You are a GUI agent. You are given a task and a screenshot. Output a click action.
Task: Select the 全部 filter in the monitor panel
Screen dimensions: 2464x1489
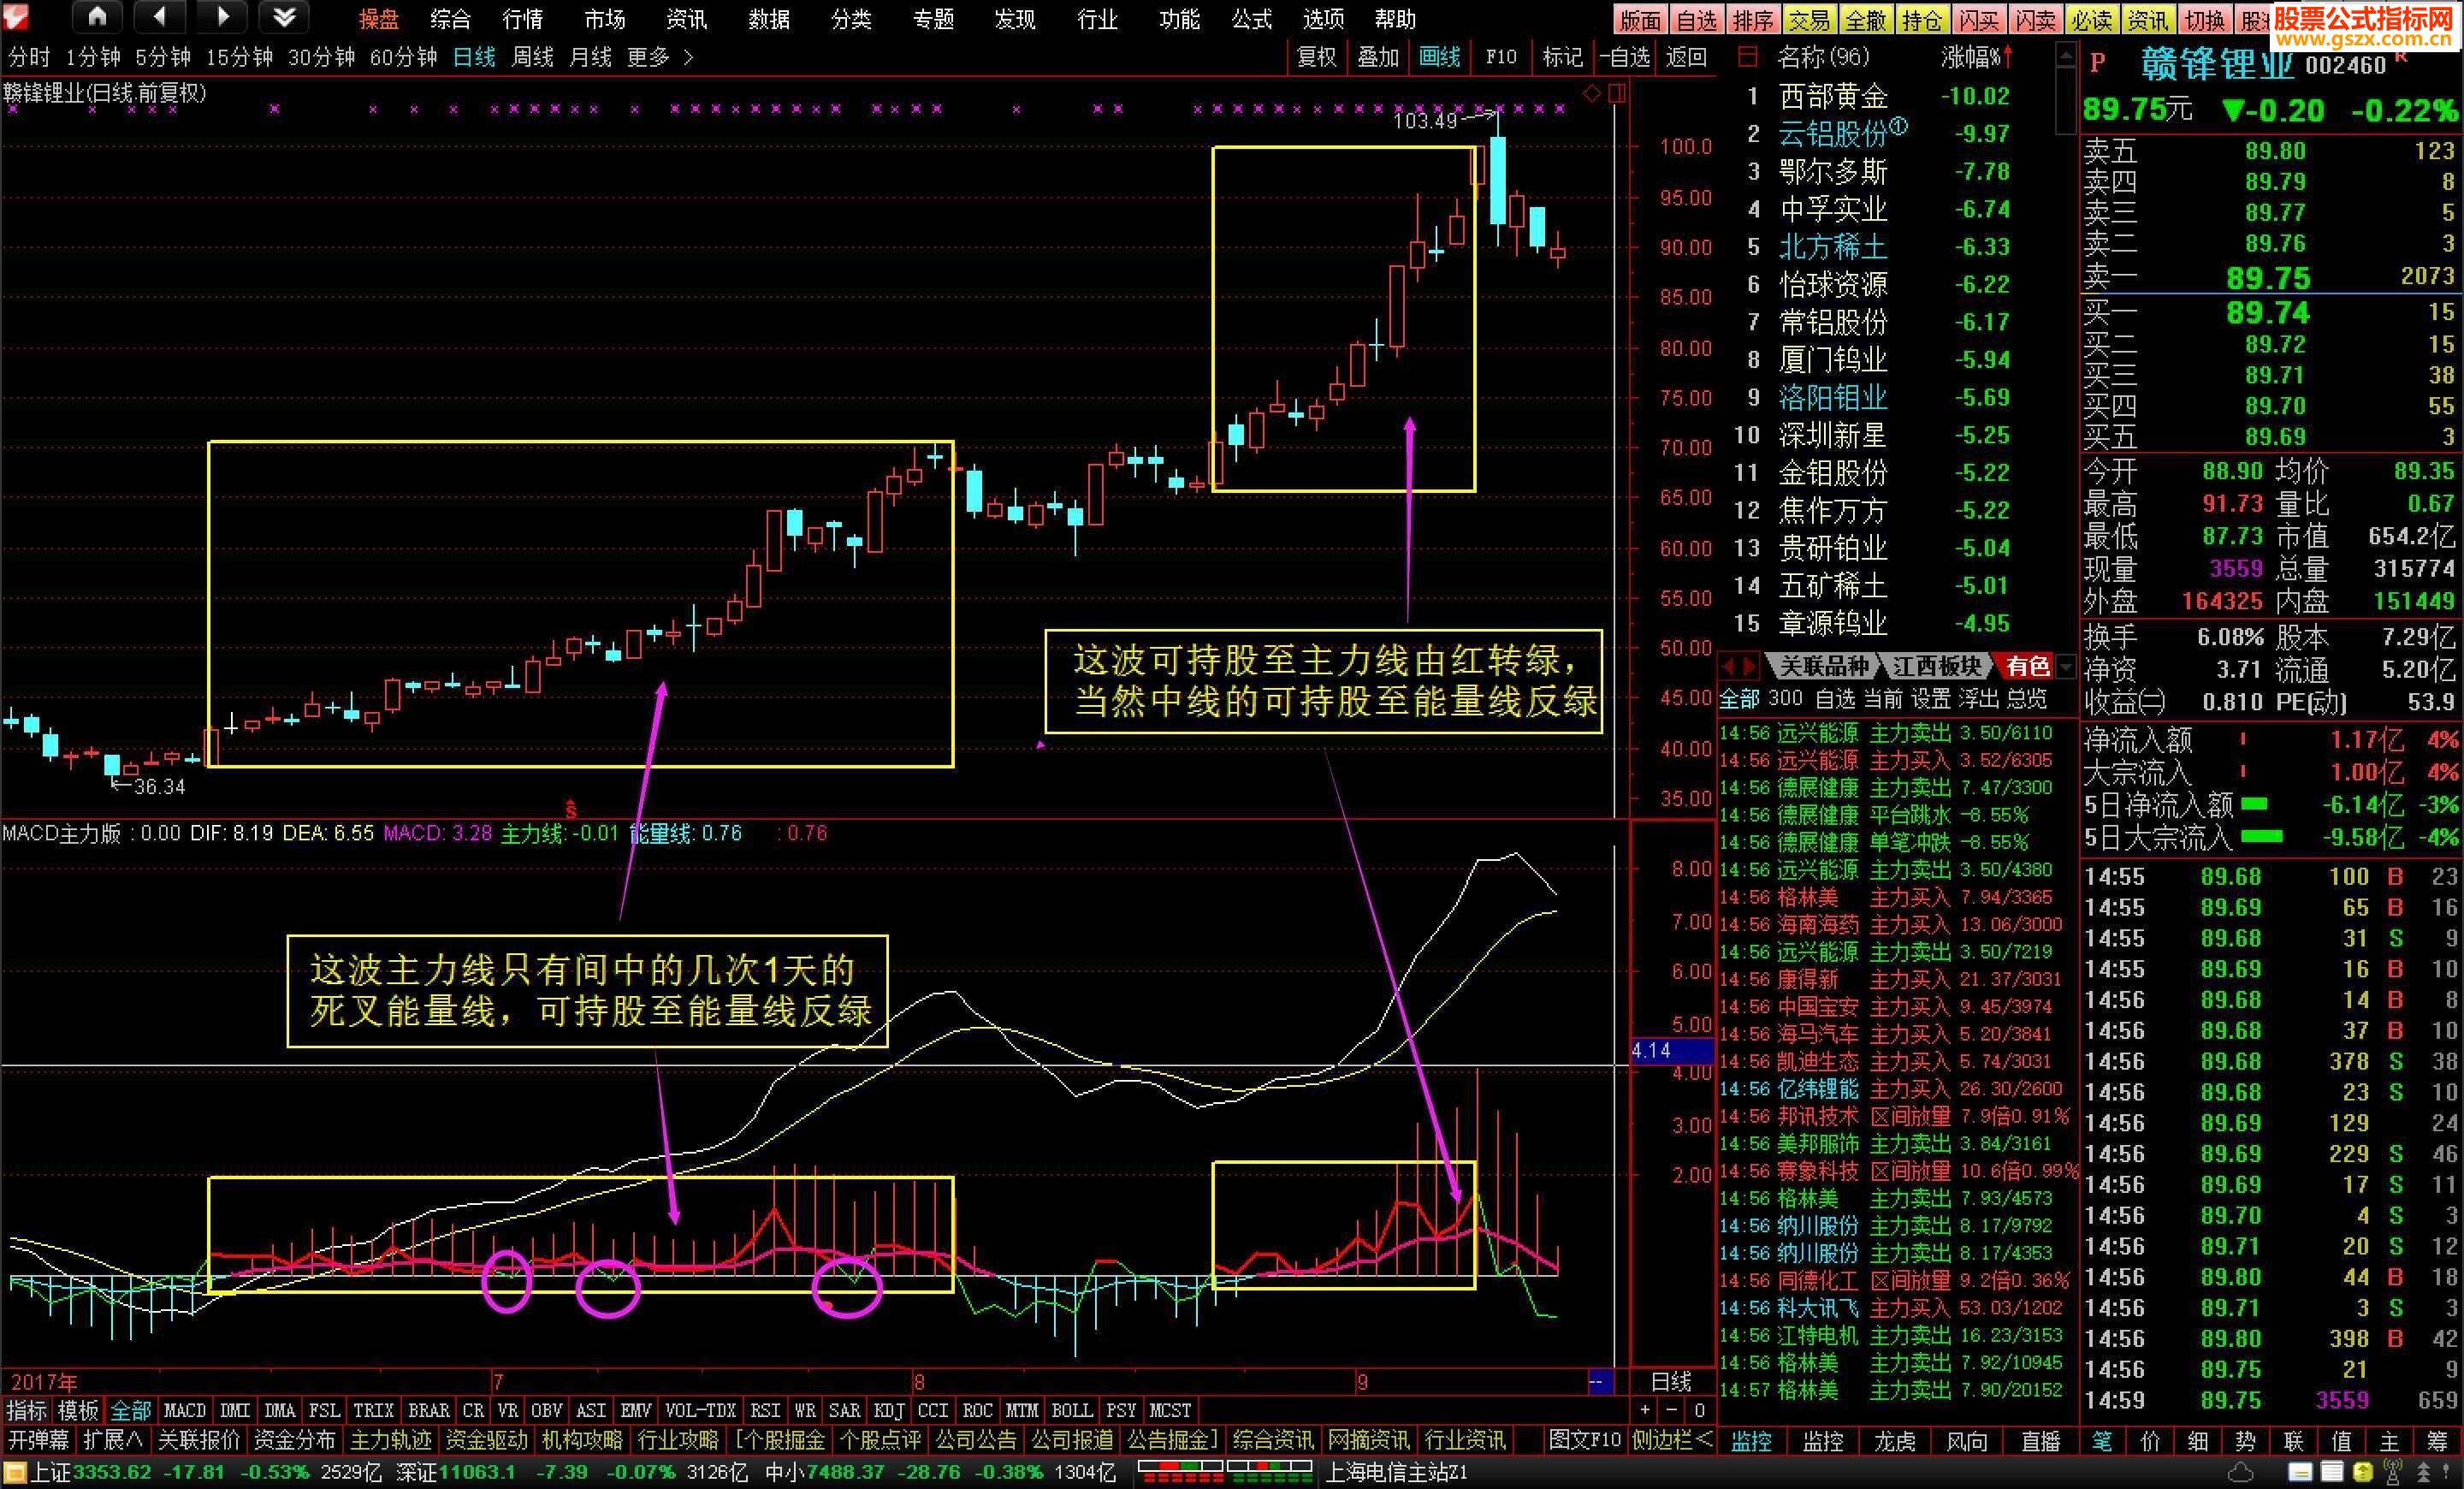coord(1739,698)
